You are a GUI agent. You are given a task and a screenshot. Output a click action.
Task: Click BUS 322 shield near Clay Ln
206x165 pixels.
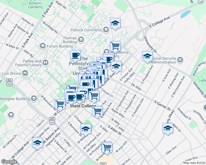point(52,121)
